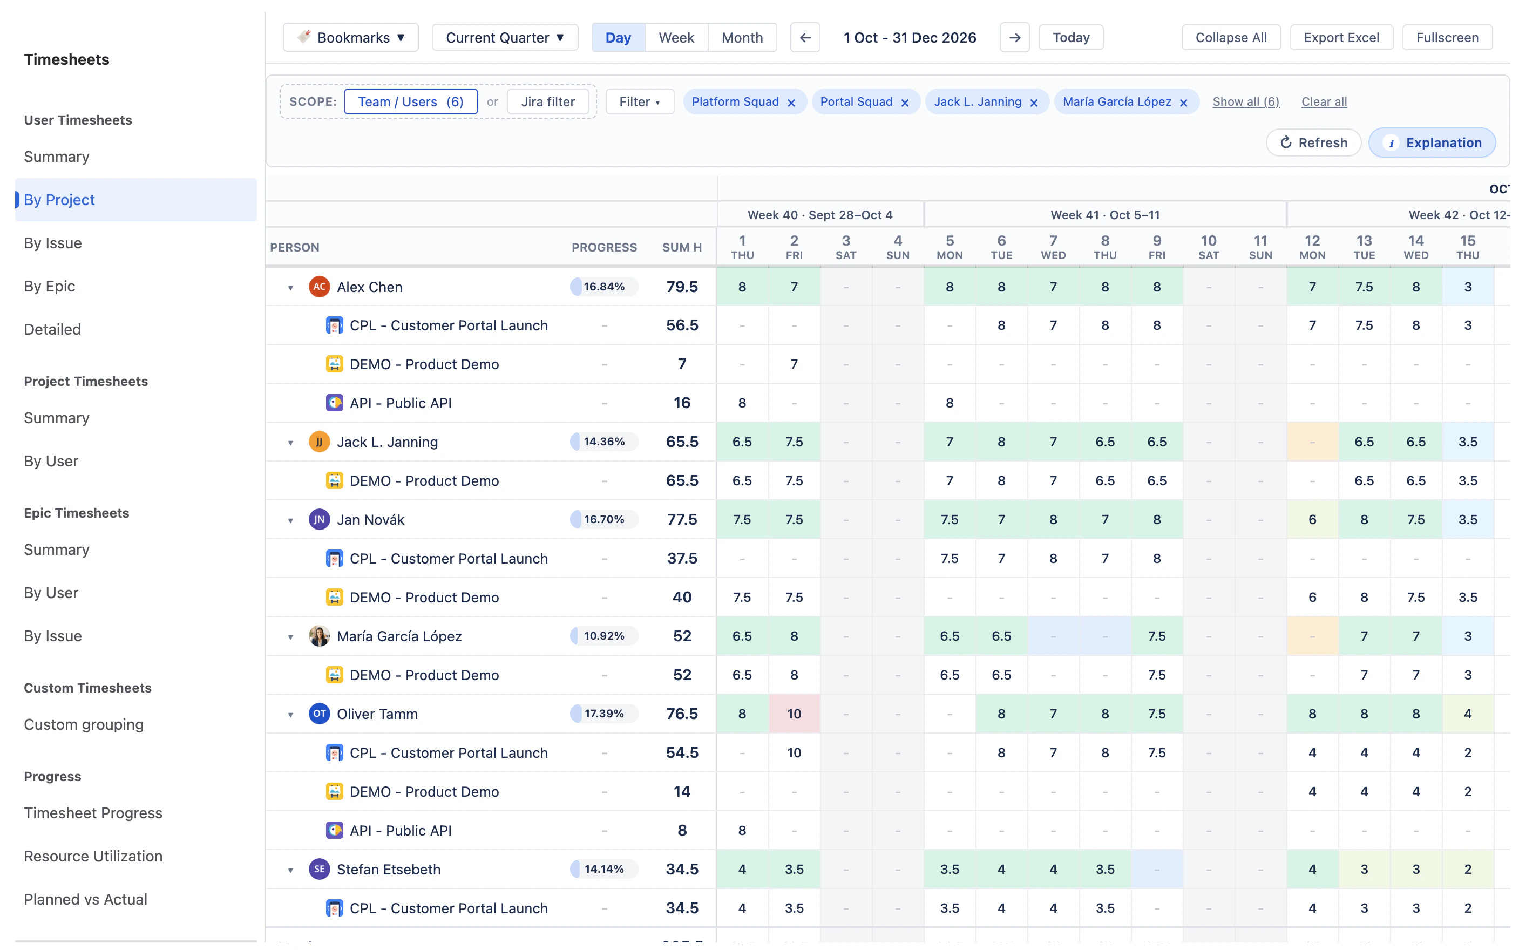Click María García López's photo avatar
The image size is (1519, 950).
pos(319,636)
